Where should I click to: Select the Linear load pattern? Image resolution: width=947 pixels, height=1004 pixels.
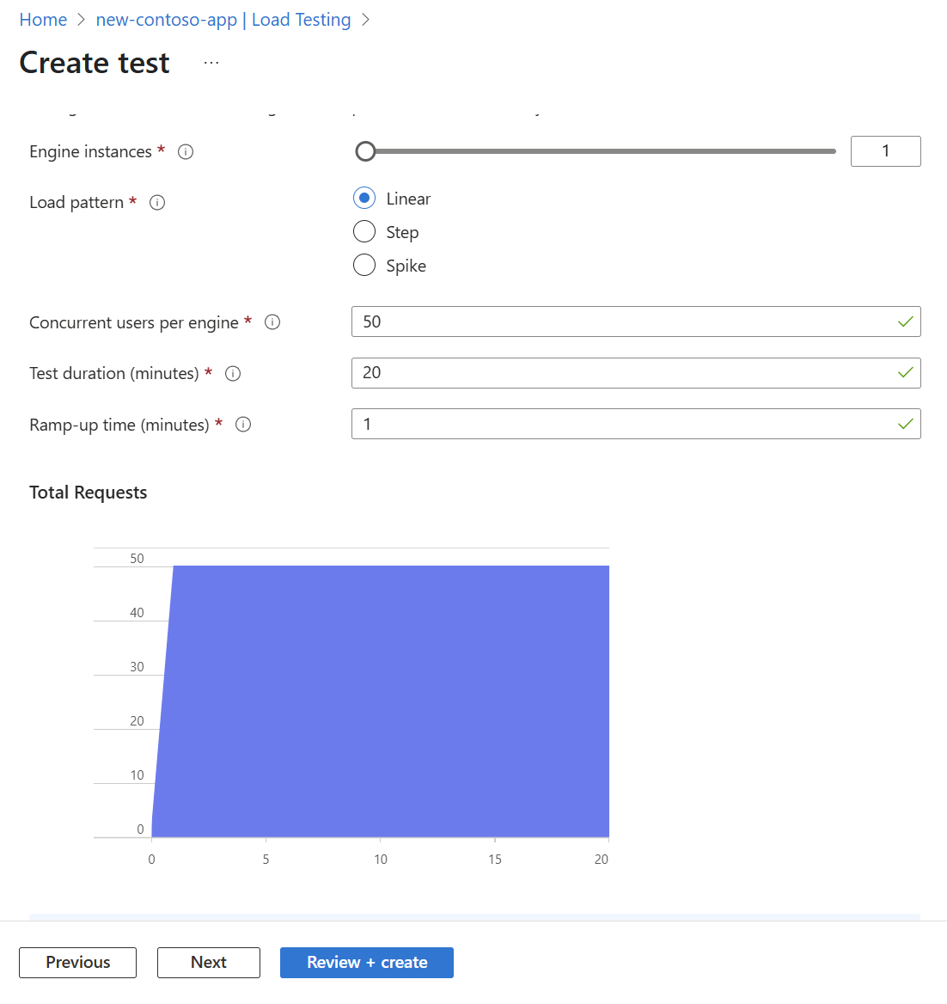click(x=364, y=198)
